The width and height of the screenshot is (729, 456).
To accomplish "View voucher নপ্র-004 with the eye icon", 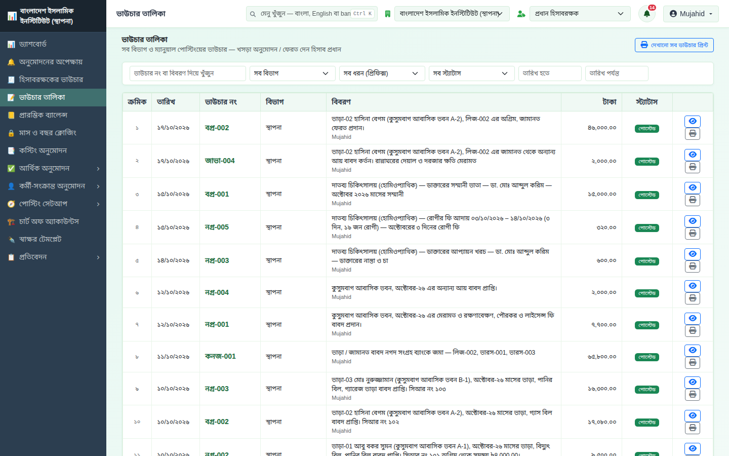I will pos(693,286).
